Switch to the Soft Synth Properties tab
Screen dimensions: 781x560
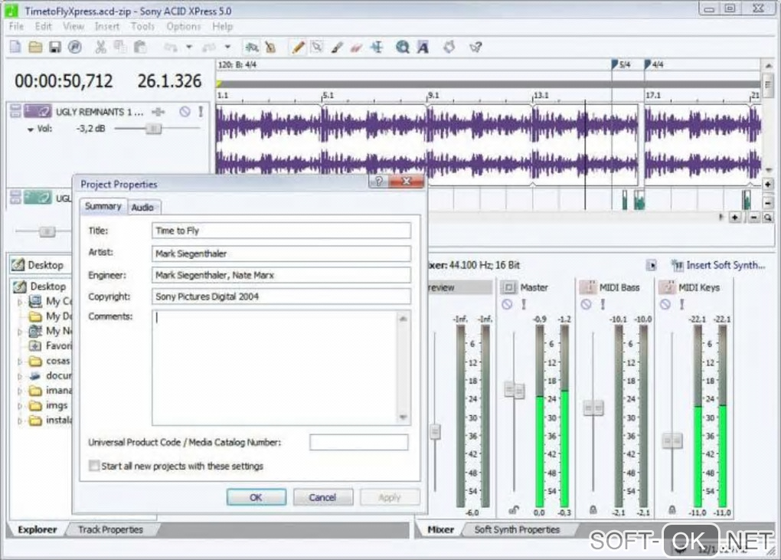pyautogui.click(x=517, y=529)
